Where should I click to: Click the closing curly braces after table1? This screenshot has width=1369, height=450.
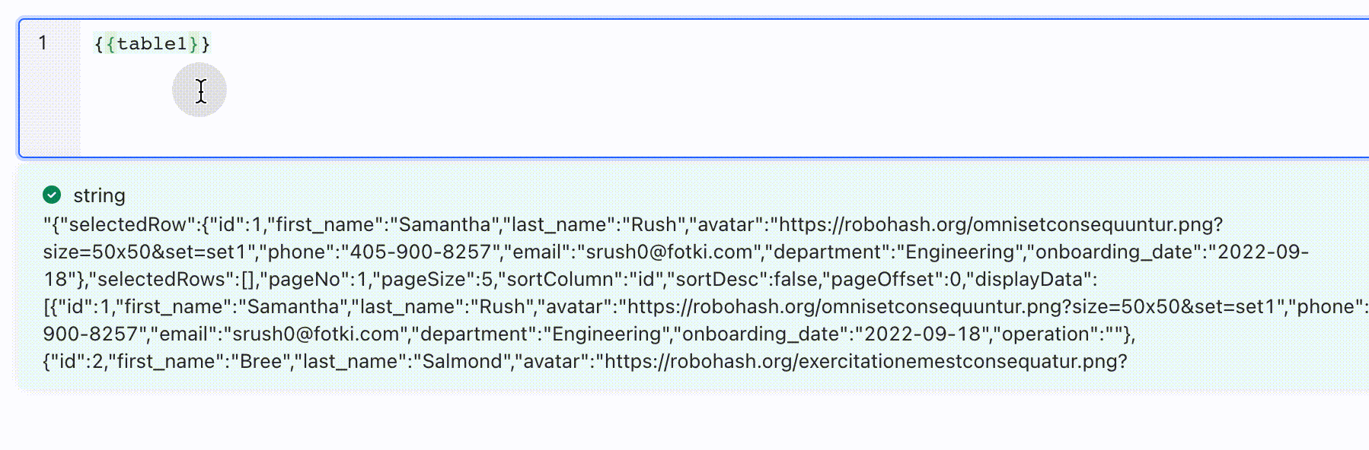(x=200, y=44)
